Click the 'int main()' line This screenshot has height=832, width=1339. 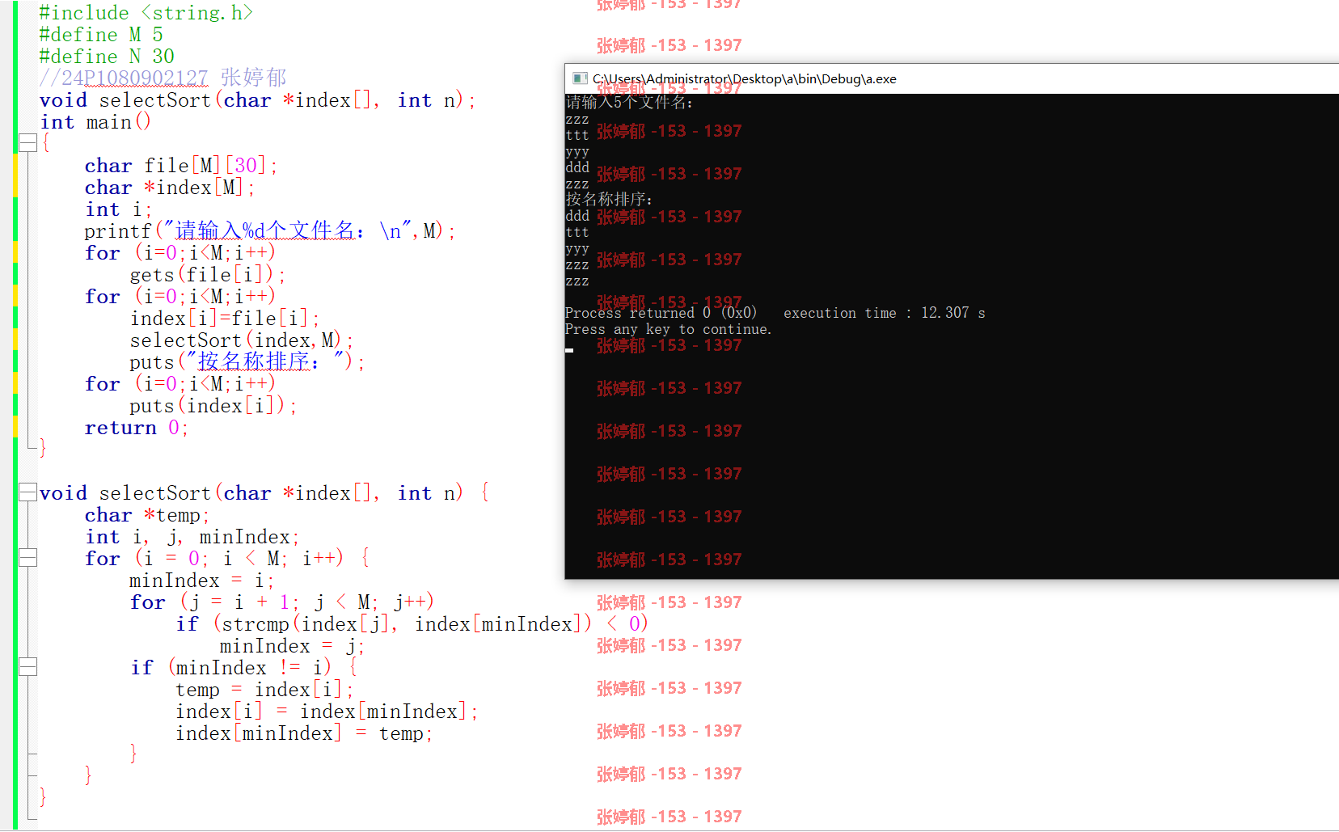95,122
